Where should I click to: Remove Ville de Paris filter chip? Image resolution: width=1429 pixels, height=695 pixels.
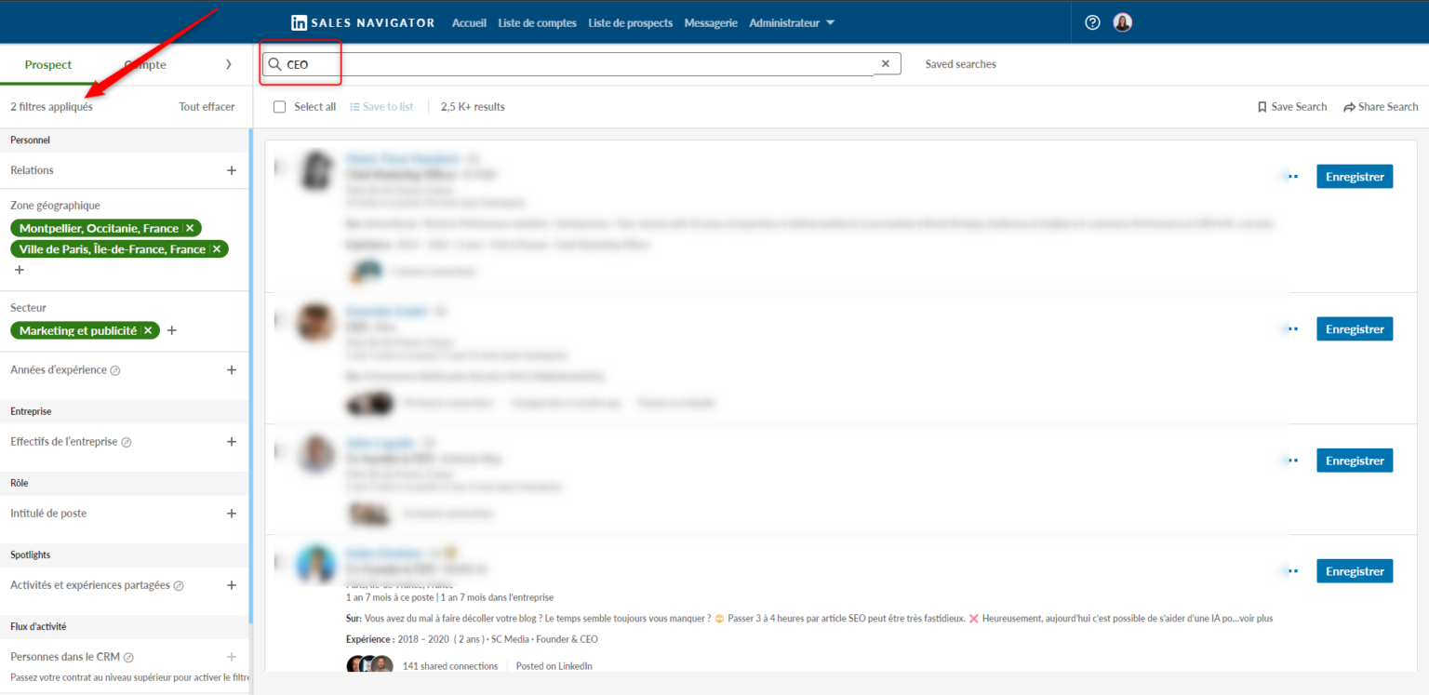[x=217, y=249]
